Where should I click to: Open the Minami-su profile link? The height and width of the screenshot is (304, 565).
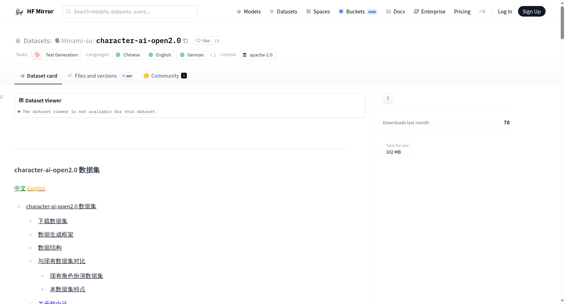click(x=77, y=41)
